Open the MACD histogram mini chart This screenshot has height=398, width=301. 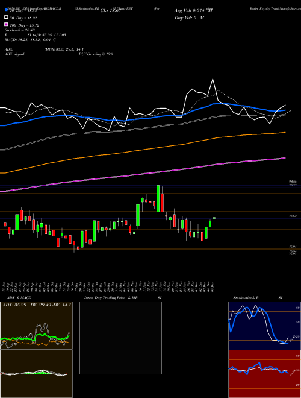[x=36, y=374]
